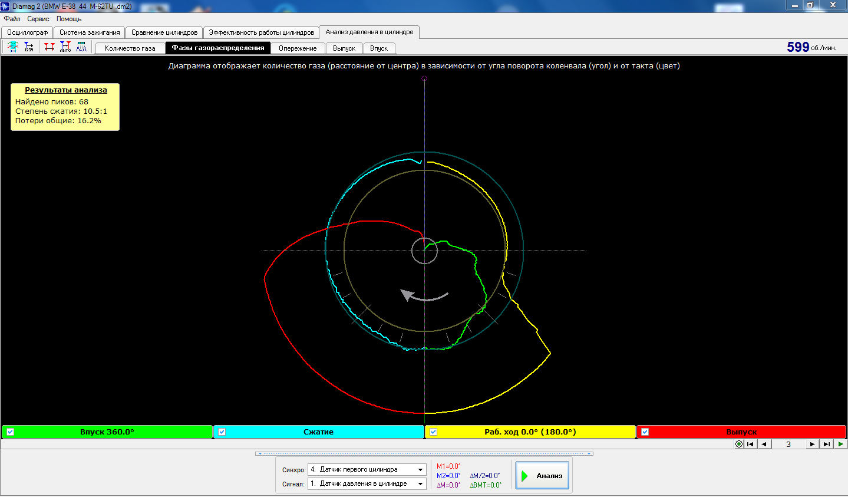Click the rotation direction arrow in diagram
The height and width of the screenshot is (497, 848).
point(424,295)
